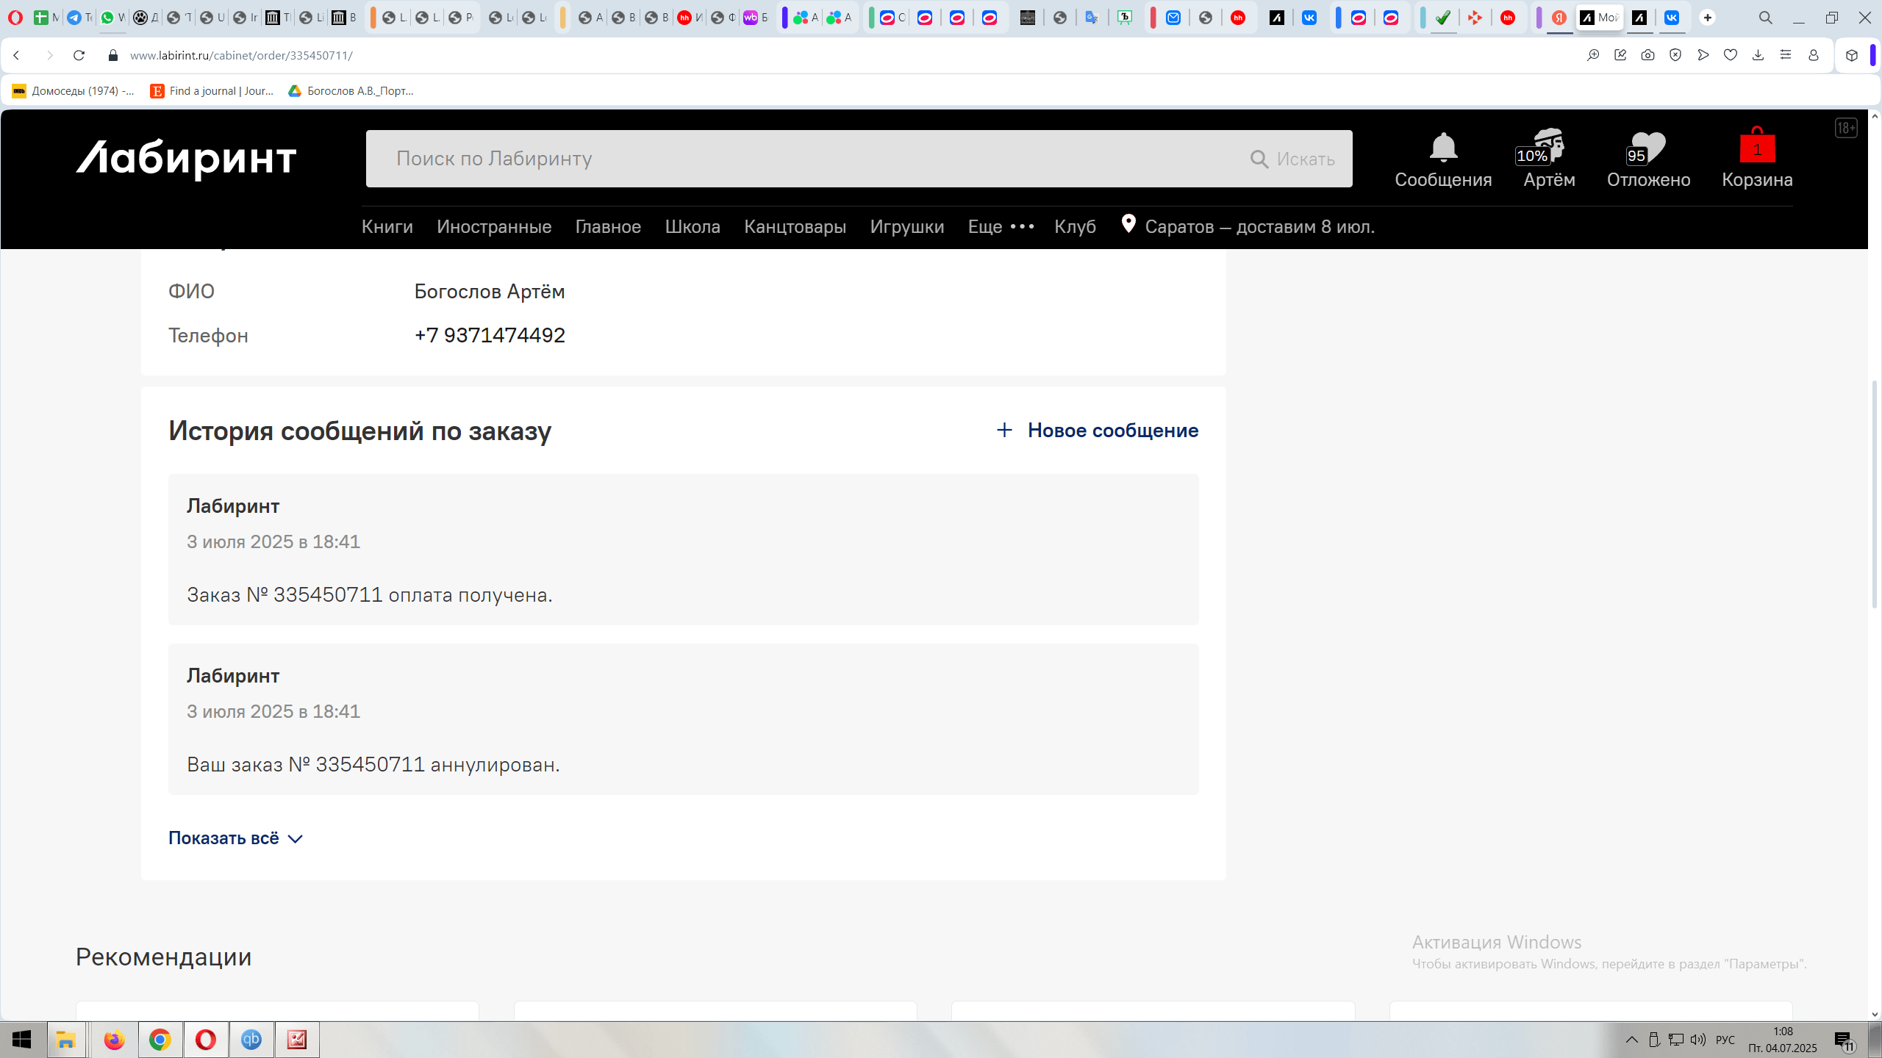Open the ad blocker shield icon
Screen dimensions: 1882x1058
[1675, 55]
